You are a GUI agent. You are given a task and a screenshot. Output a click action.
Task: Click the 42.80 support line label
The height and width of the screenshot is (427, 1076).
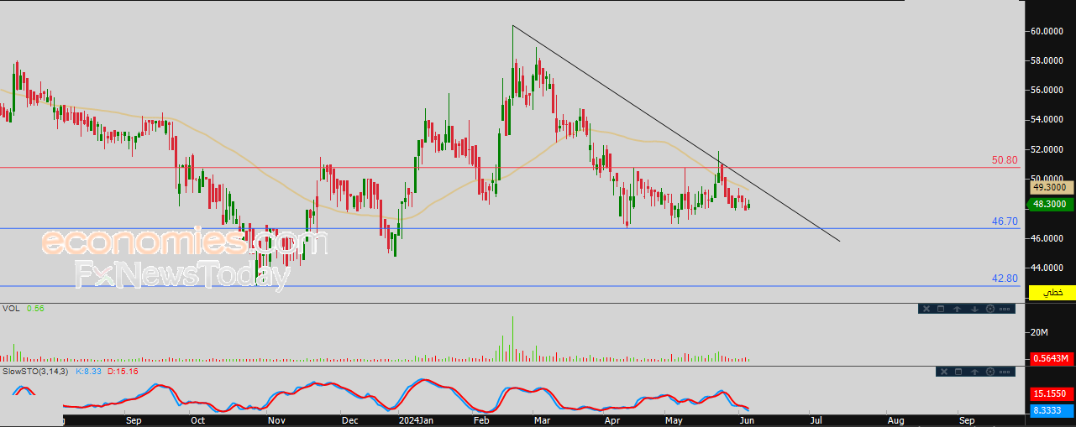click(x=1005, y=279)
